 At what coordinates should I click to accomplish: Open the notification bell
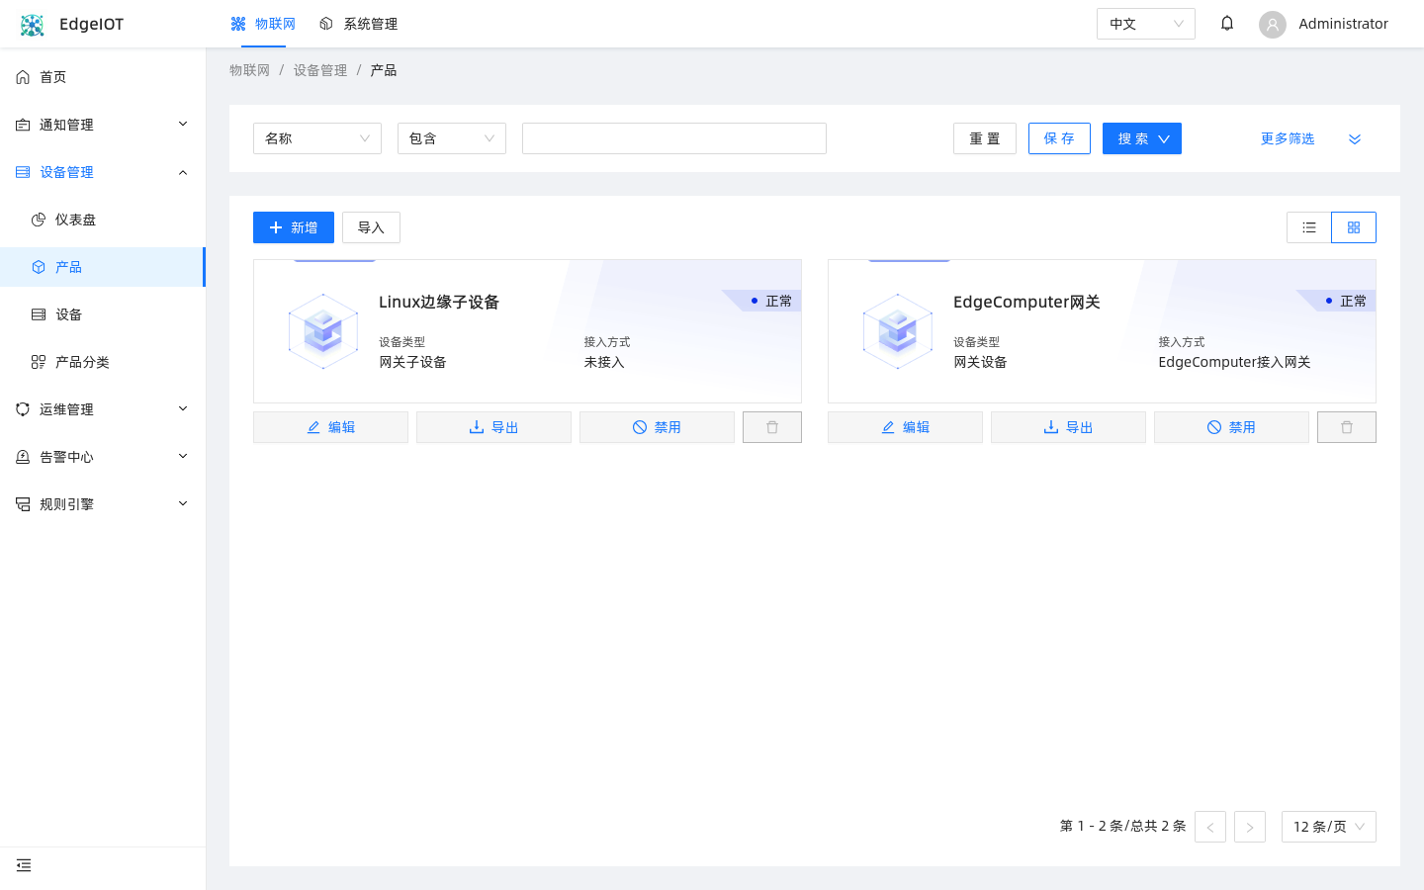pos(1227,24)
